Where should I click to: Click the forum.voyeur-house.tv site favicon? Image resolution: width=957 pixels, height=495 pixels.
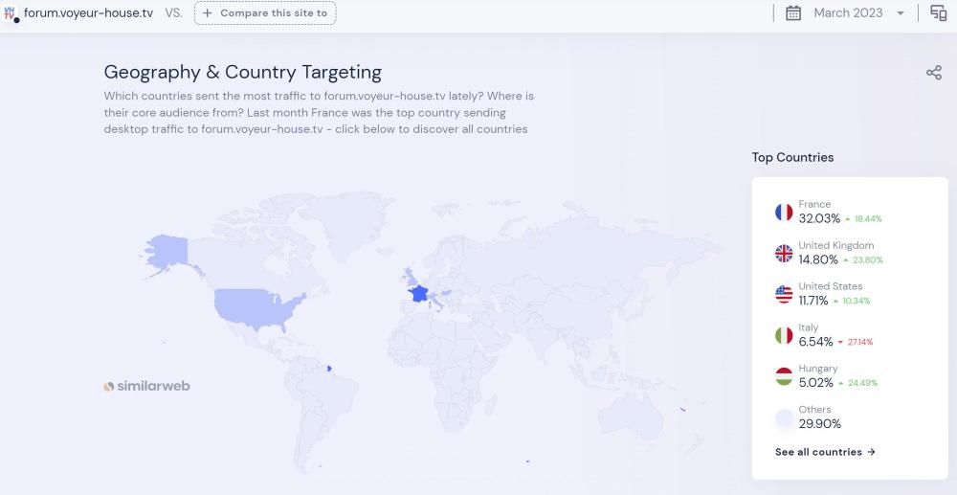(x=11, y=13)
